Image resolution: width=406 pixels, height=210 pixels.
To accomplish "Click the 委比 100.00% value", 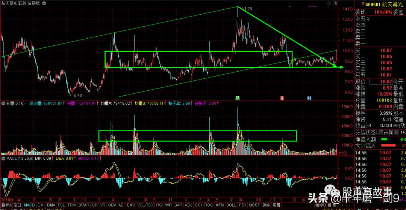I will click(383, 12).
